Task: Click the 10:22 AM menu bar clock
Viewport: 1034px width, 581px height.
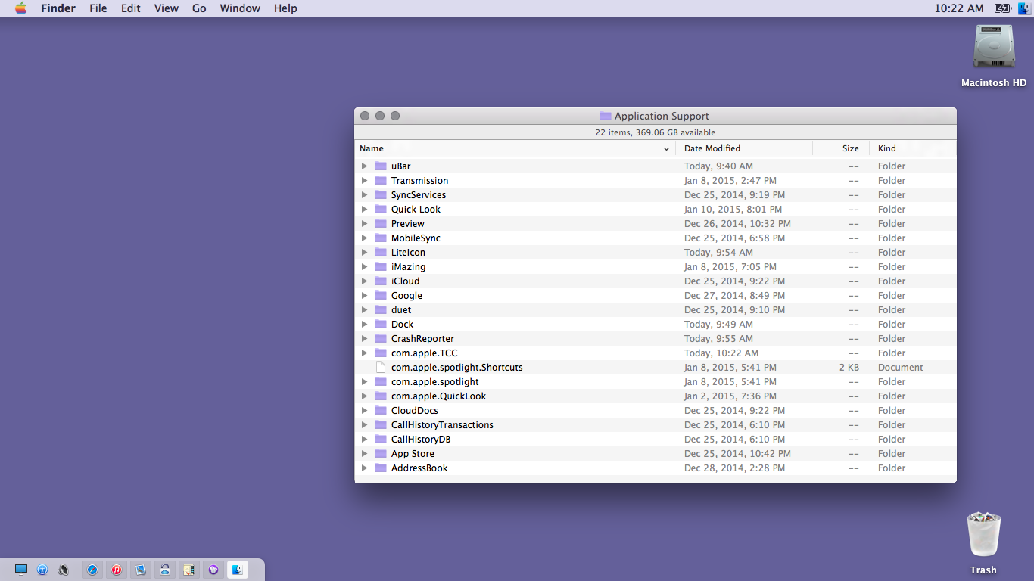Action: pos(959,8)
